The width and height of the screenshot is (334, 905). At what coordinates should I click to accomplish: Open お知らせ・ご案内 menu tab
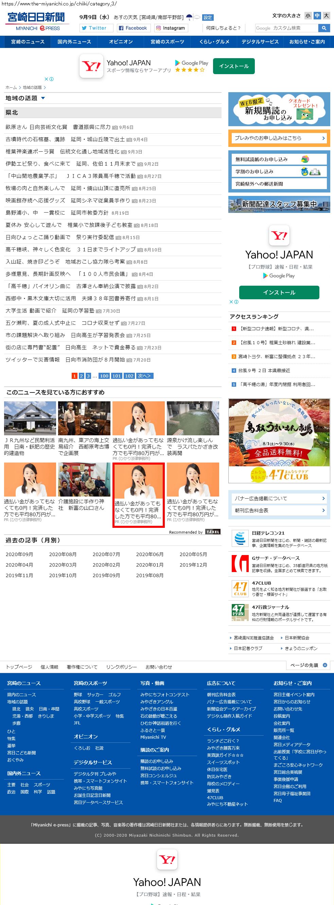[x=307, y=42]
